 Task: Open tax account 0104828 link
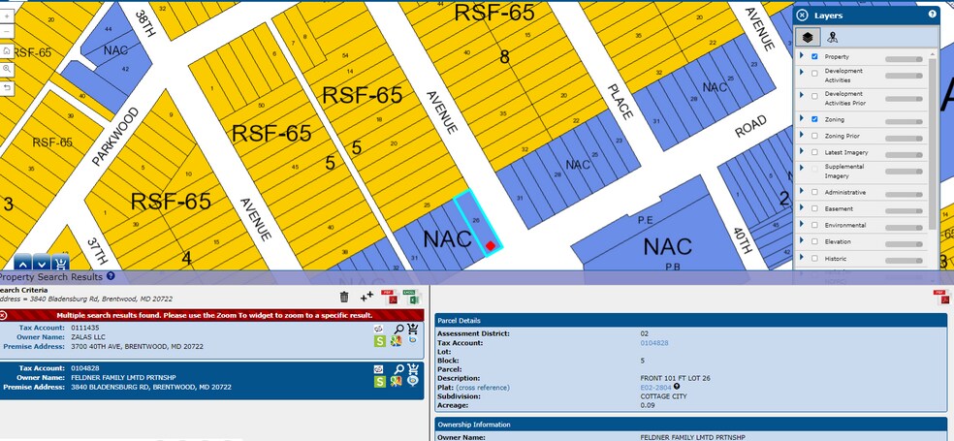pos(653,343)
